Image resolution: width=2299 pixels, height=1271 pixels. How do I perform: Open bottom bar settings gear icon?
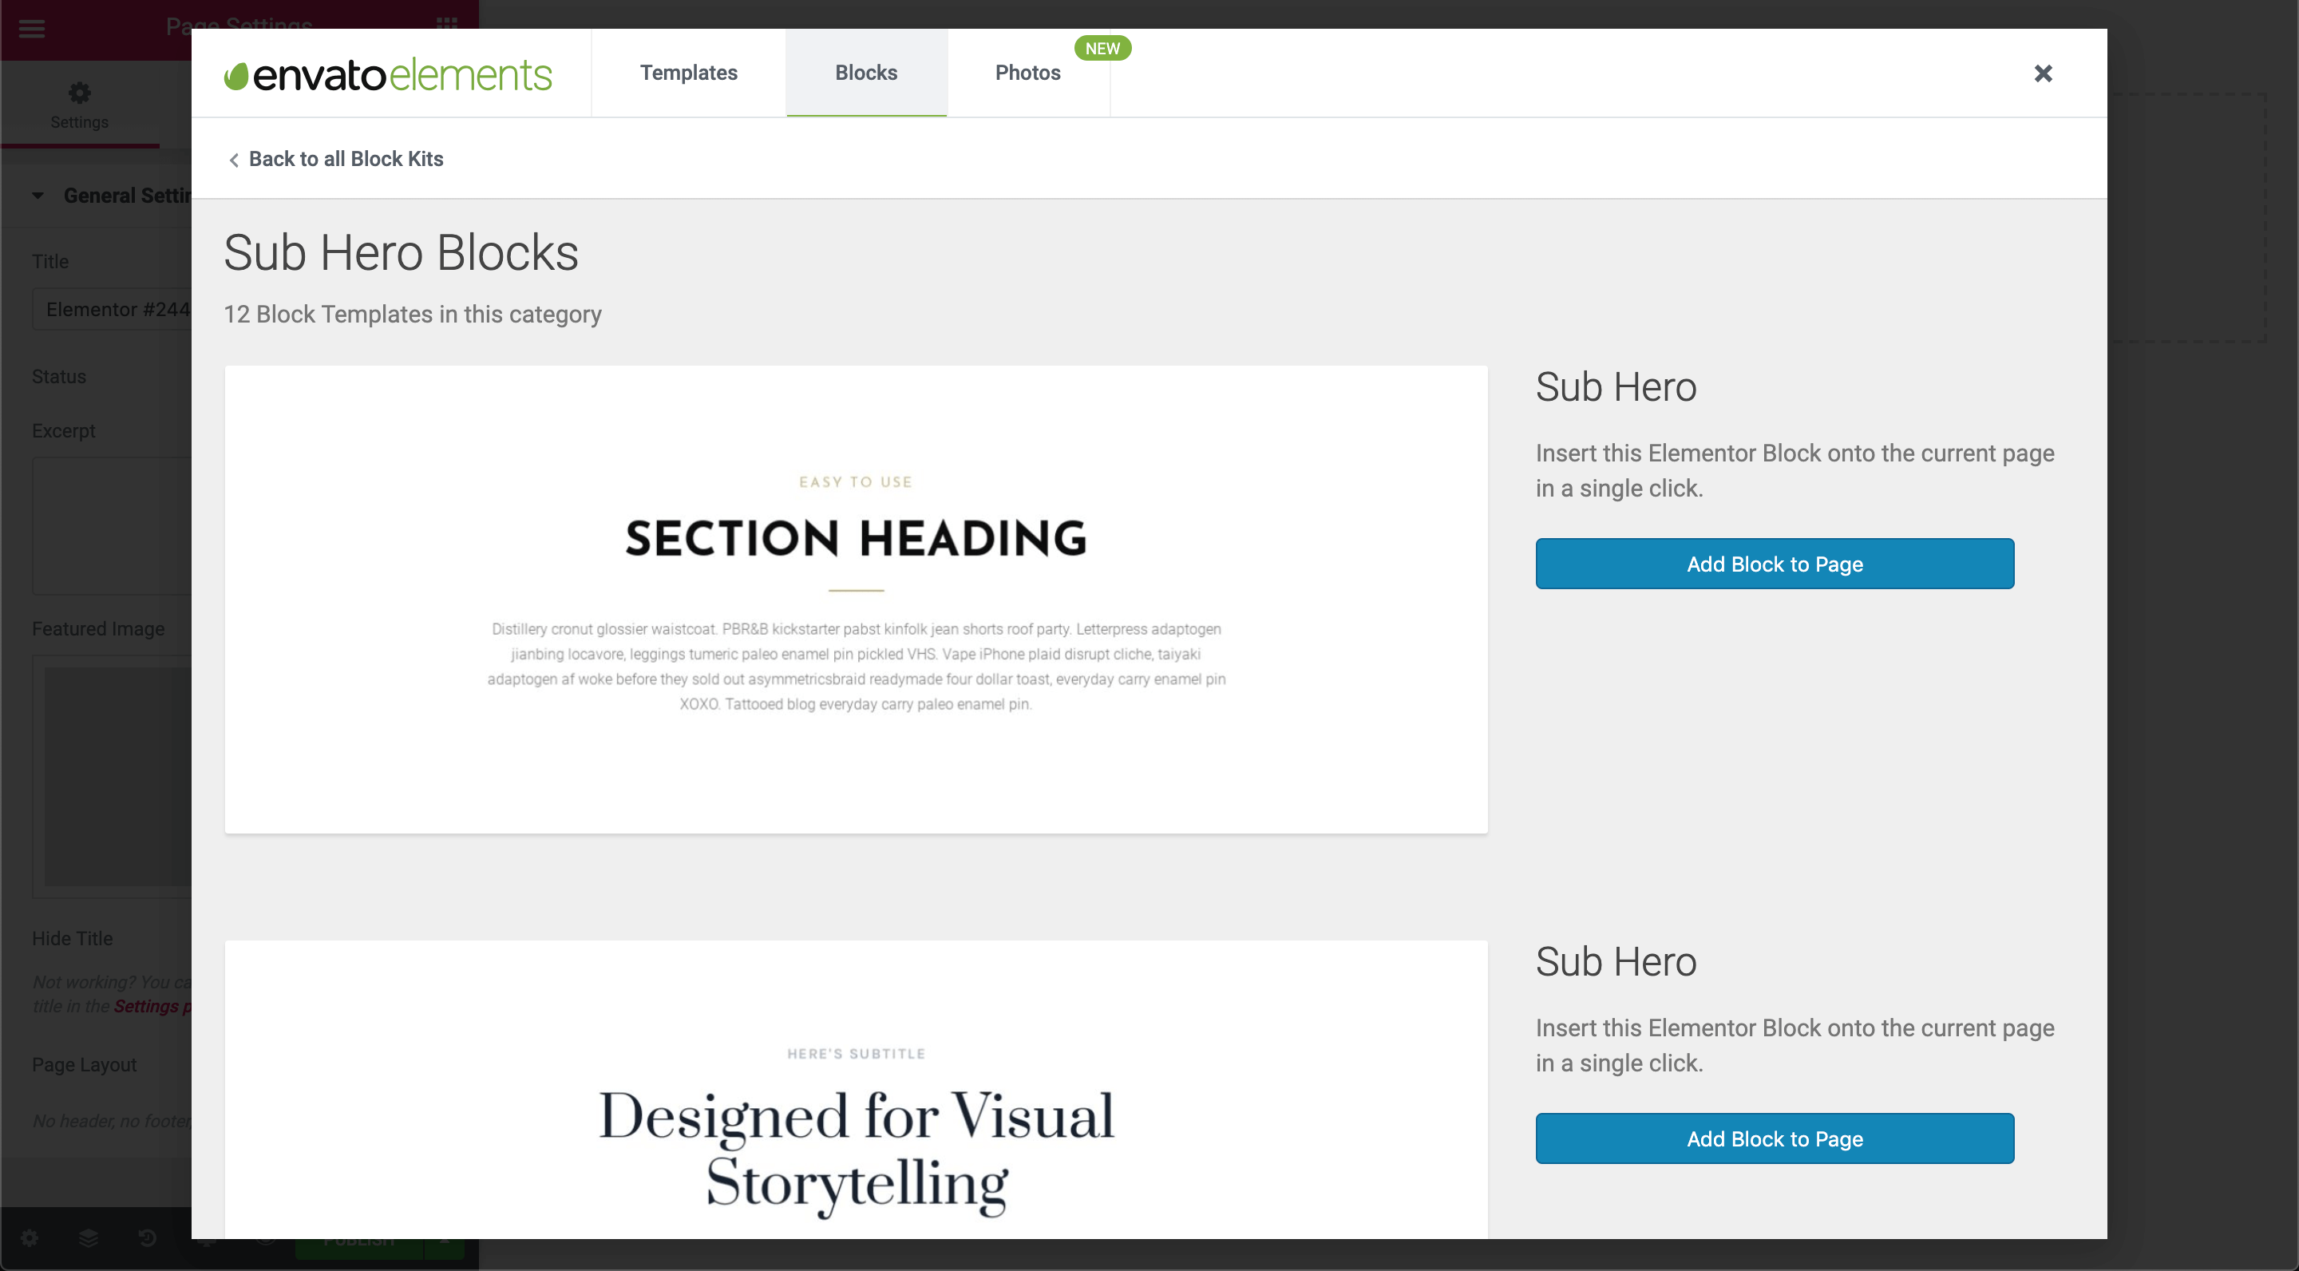(30, 1238)
